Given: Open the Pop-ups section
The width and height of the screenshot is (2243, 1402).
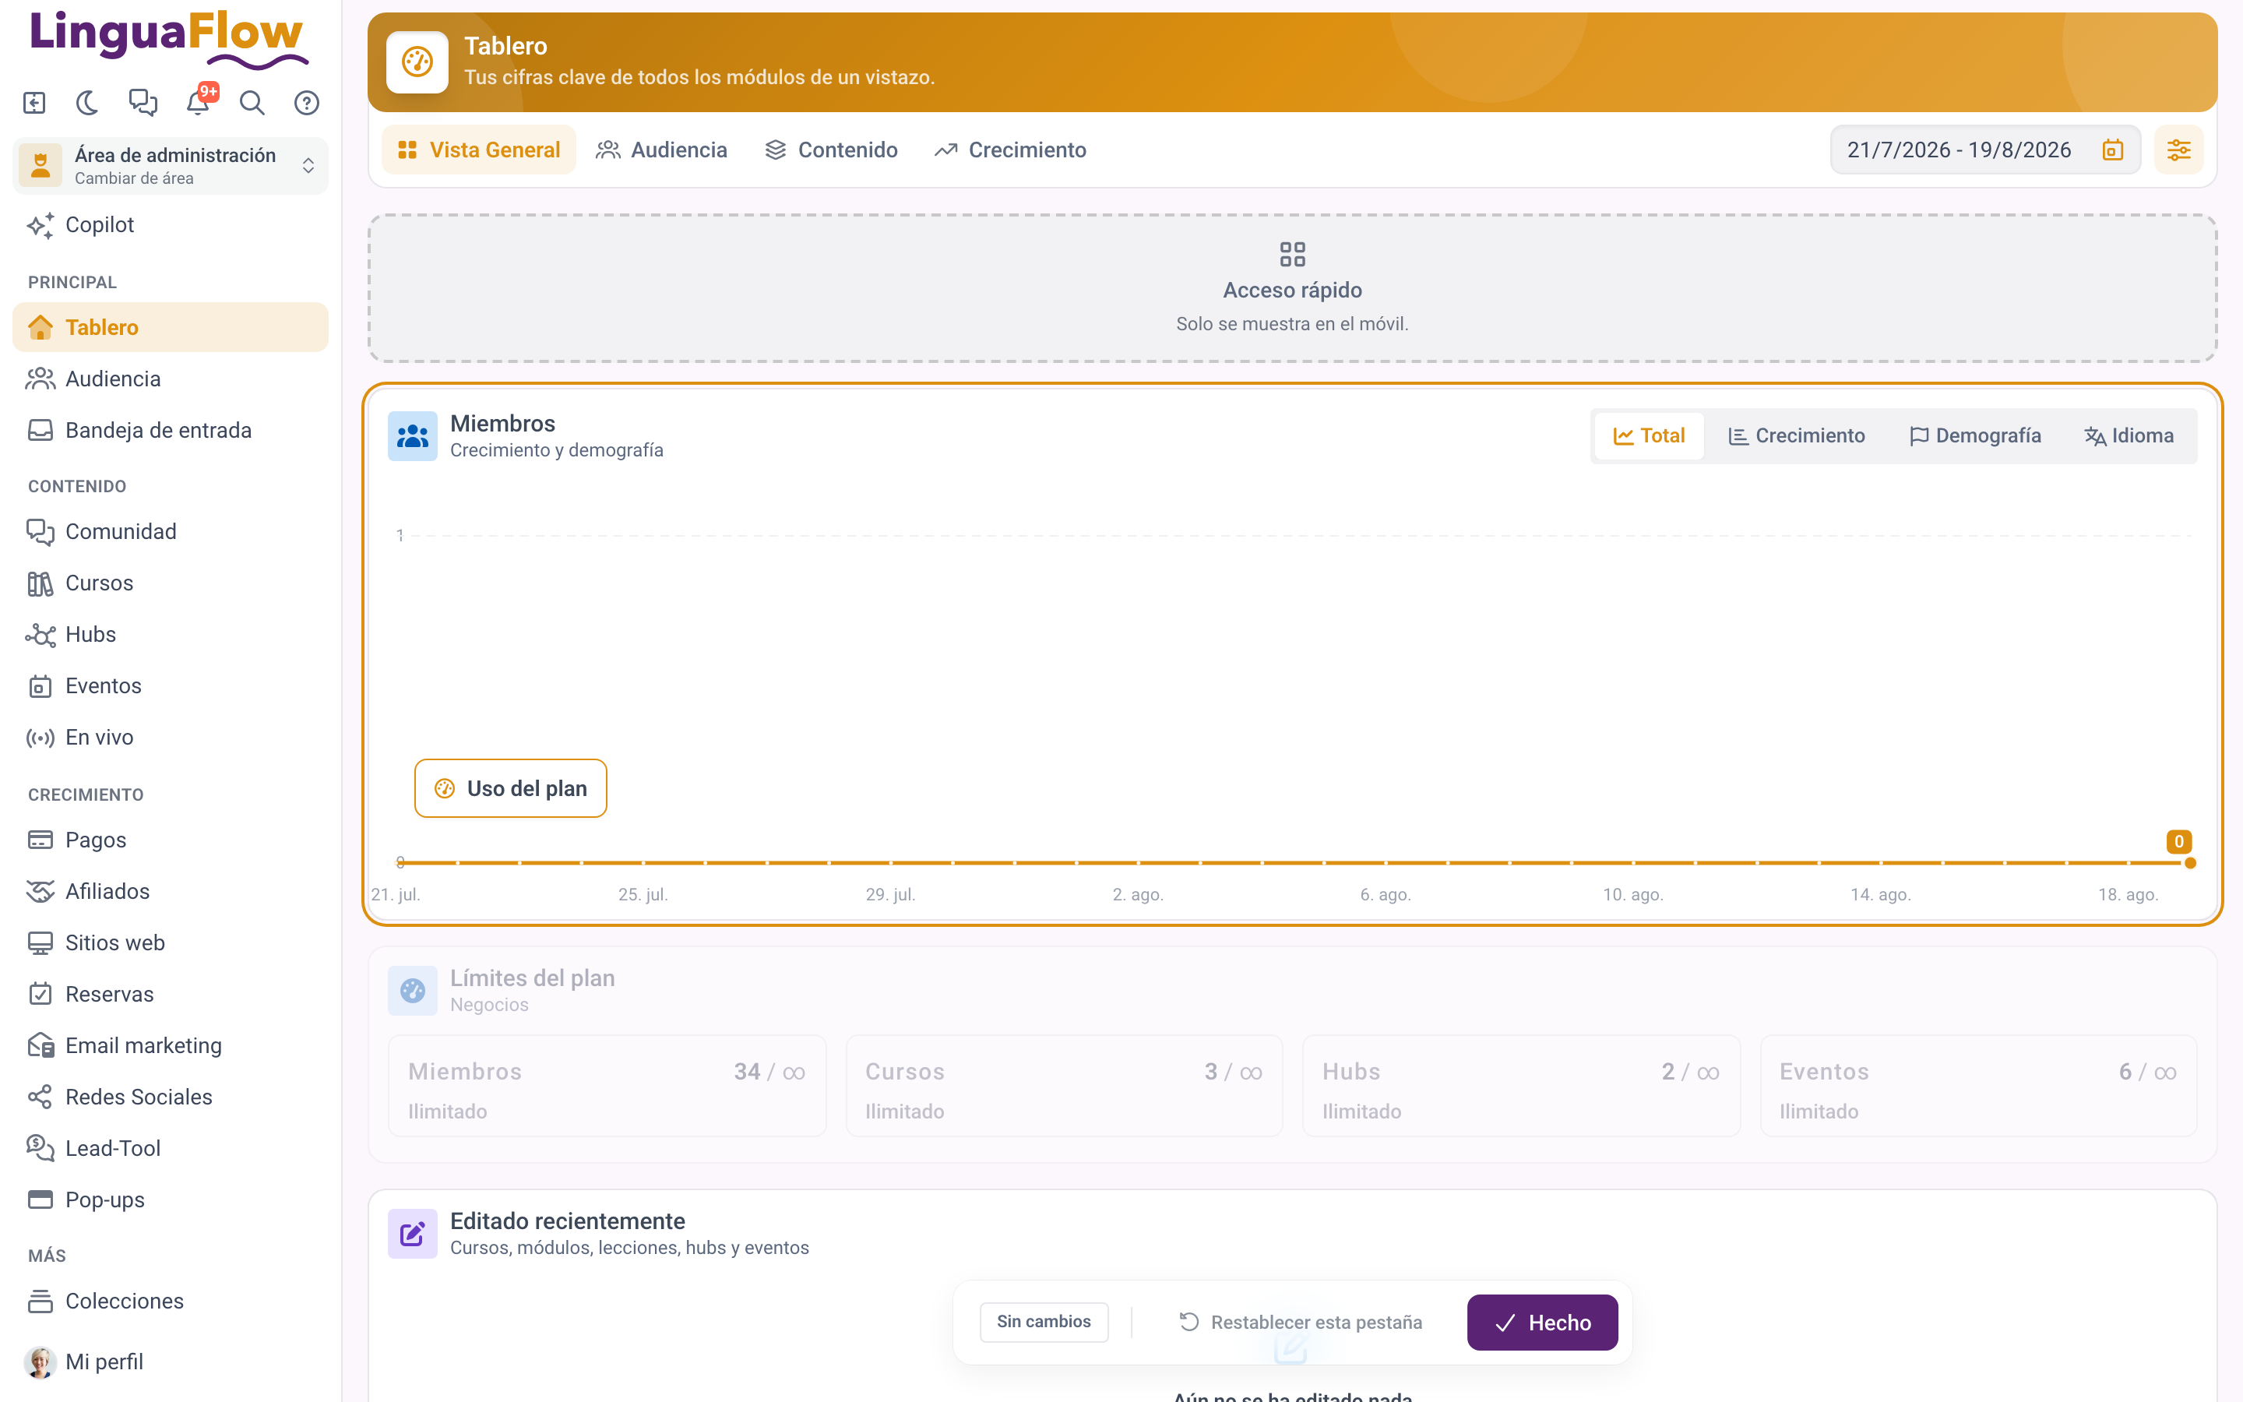Looking at the screenshot, I should (171, 1199).
